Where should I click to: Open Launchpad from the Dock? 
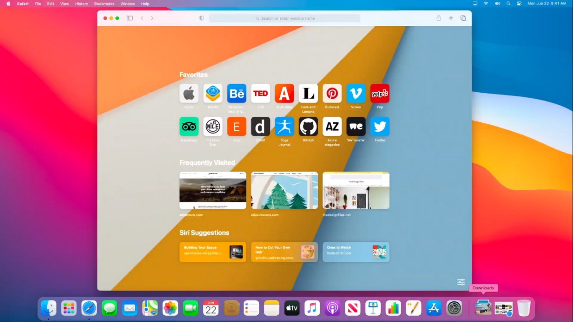[69, 308]
